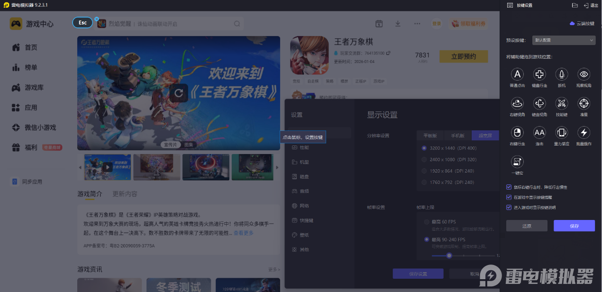
Task: Switch to 手机版 resolution tab
Action: (457, 136)
